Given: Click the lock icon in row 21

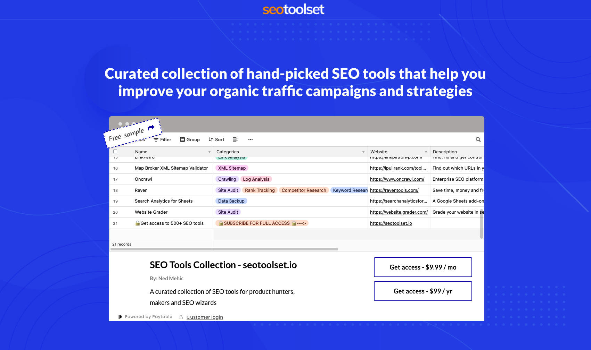Looking at the screenshot, I should click(x=138, y=223).
